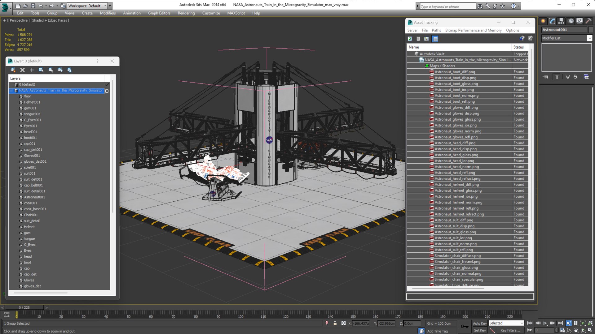Toggle selection lock in status bar
Viewport: 595px width, 334px height.
(x=335, y=323)
